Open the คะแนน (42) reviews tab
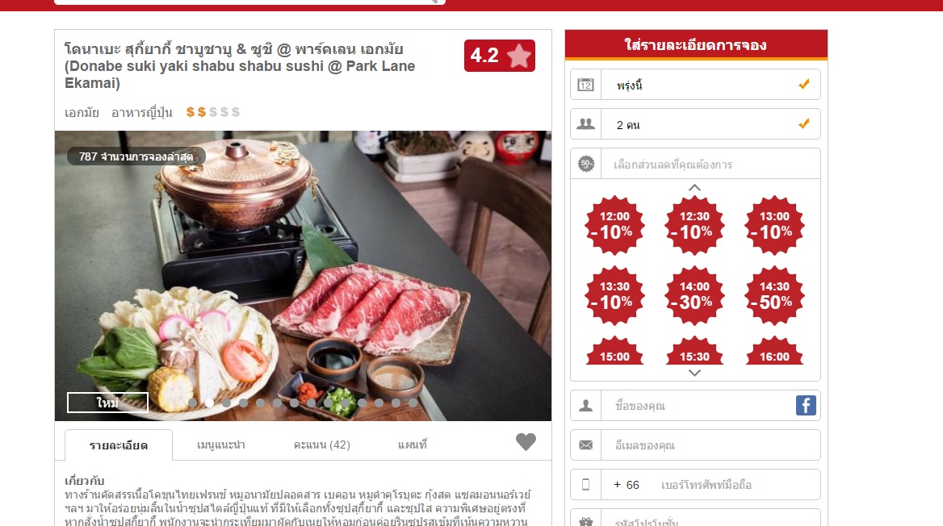The image size is (943, 526). tap(322, 445)
